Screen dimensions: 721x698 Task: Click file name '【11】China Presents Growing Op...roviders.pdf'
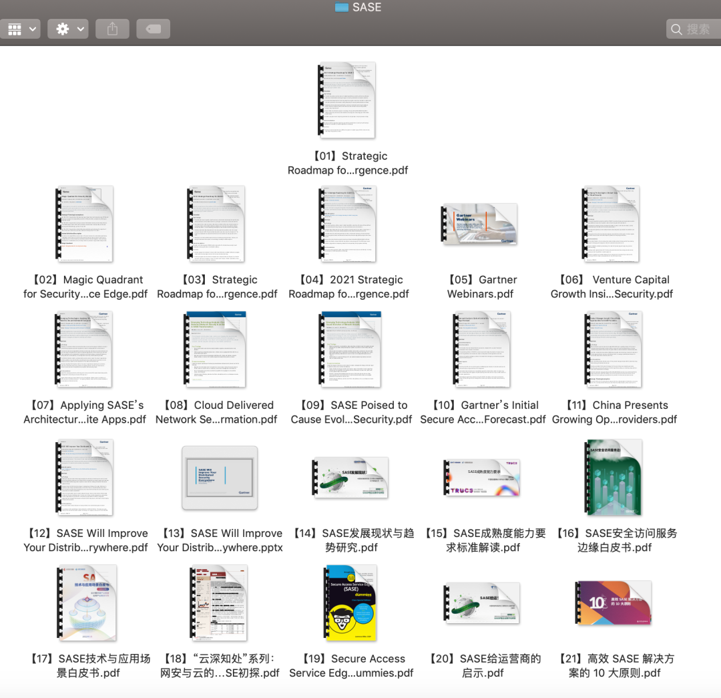[615, 412]
